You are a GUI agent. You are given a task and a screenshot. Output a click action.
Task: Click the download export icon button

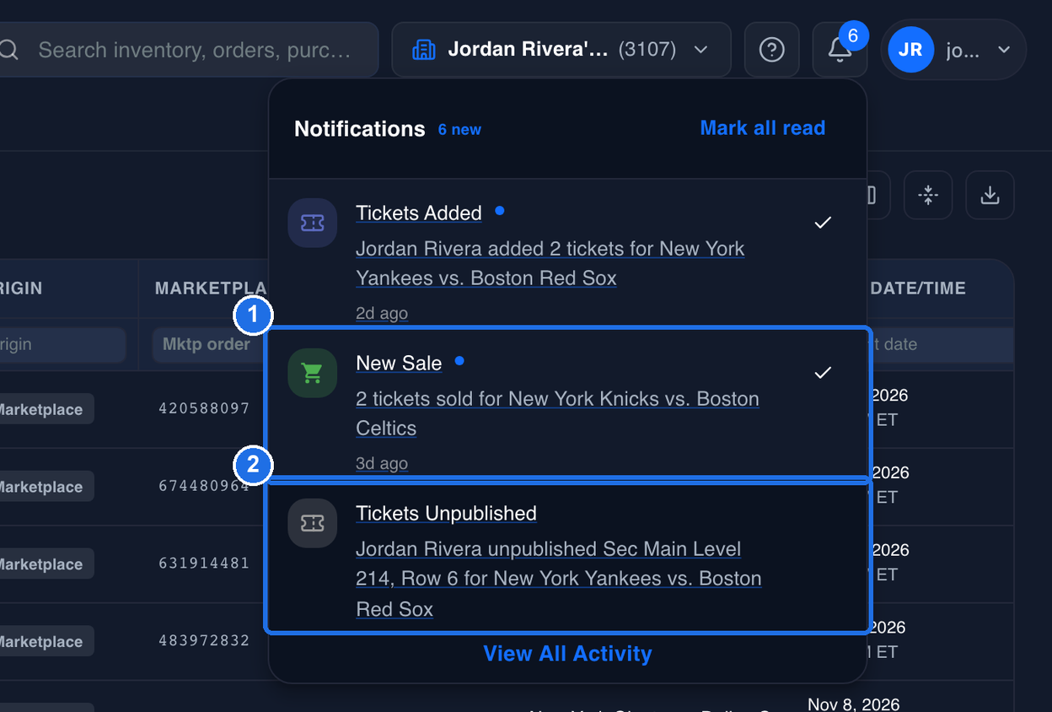point(990,196)
